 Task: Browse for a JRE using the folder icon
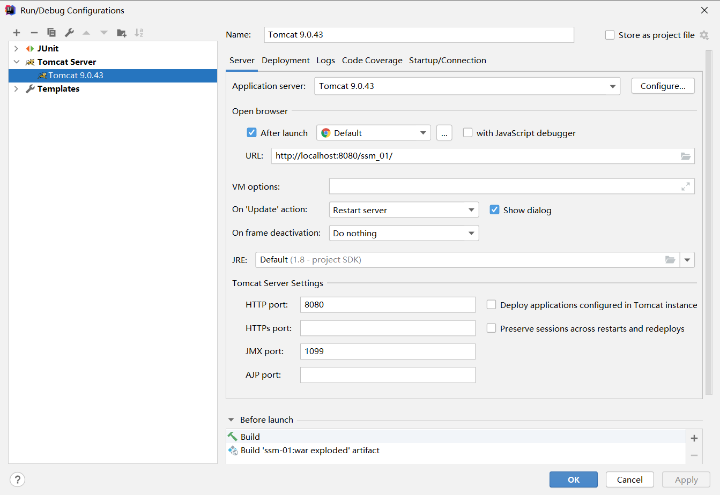click(x=670, y=260)
